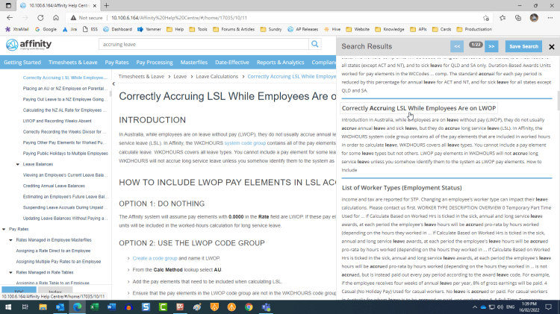The image size is (560, 314).
Task: Go to previous search result page
Action: (457, 46)
